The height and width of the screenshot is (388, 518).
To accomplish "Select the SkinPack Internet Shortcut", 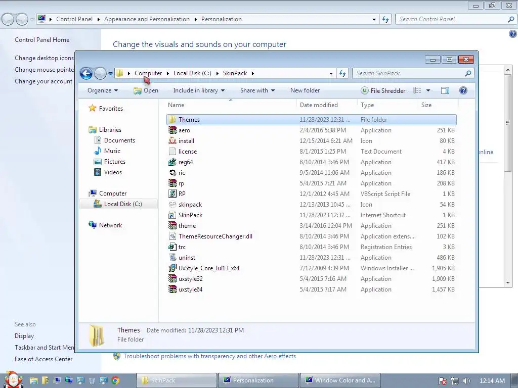I will (312, 215).
